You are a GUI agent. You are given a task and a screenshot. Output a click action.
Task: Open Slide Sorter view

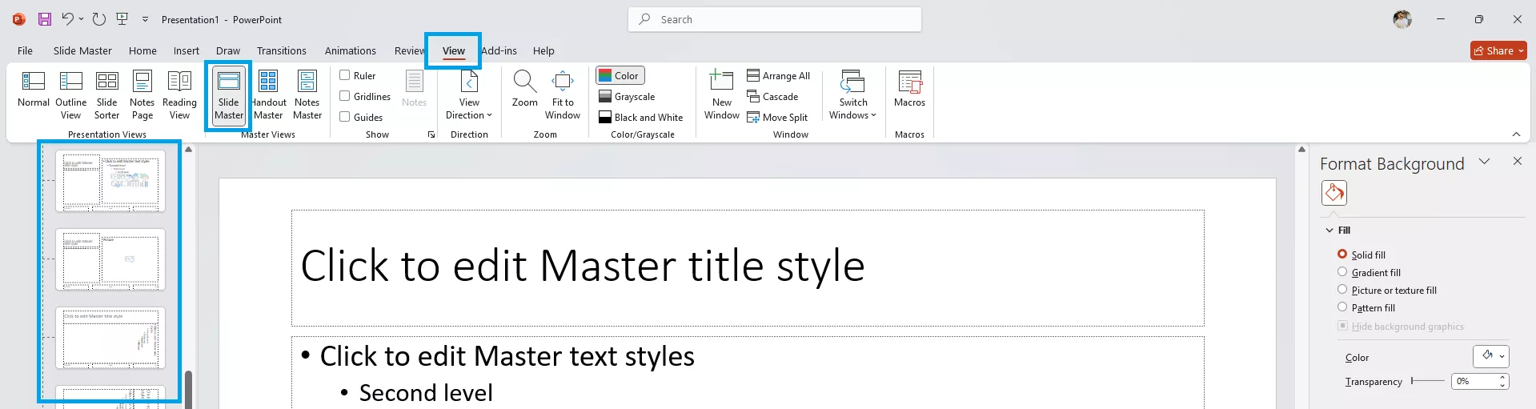click(106, 94)
